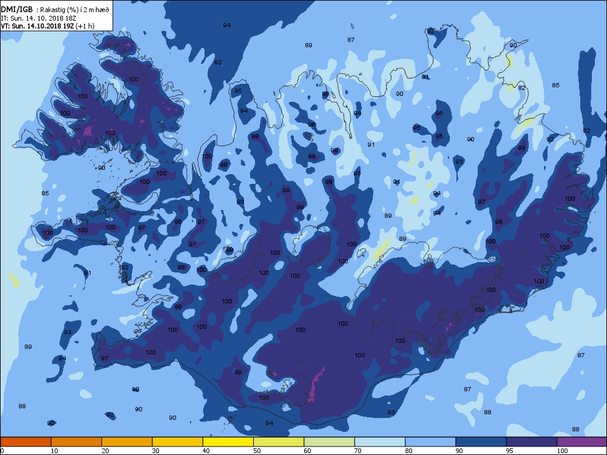This screenshot has width=607, height=455.
Task: Select the 'DMI/IGB' source label
Action: pos(16,10)
